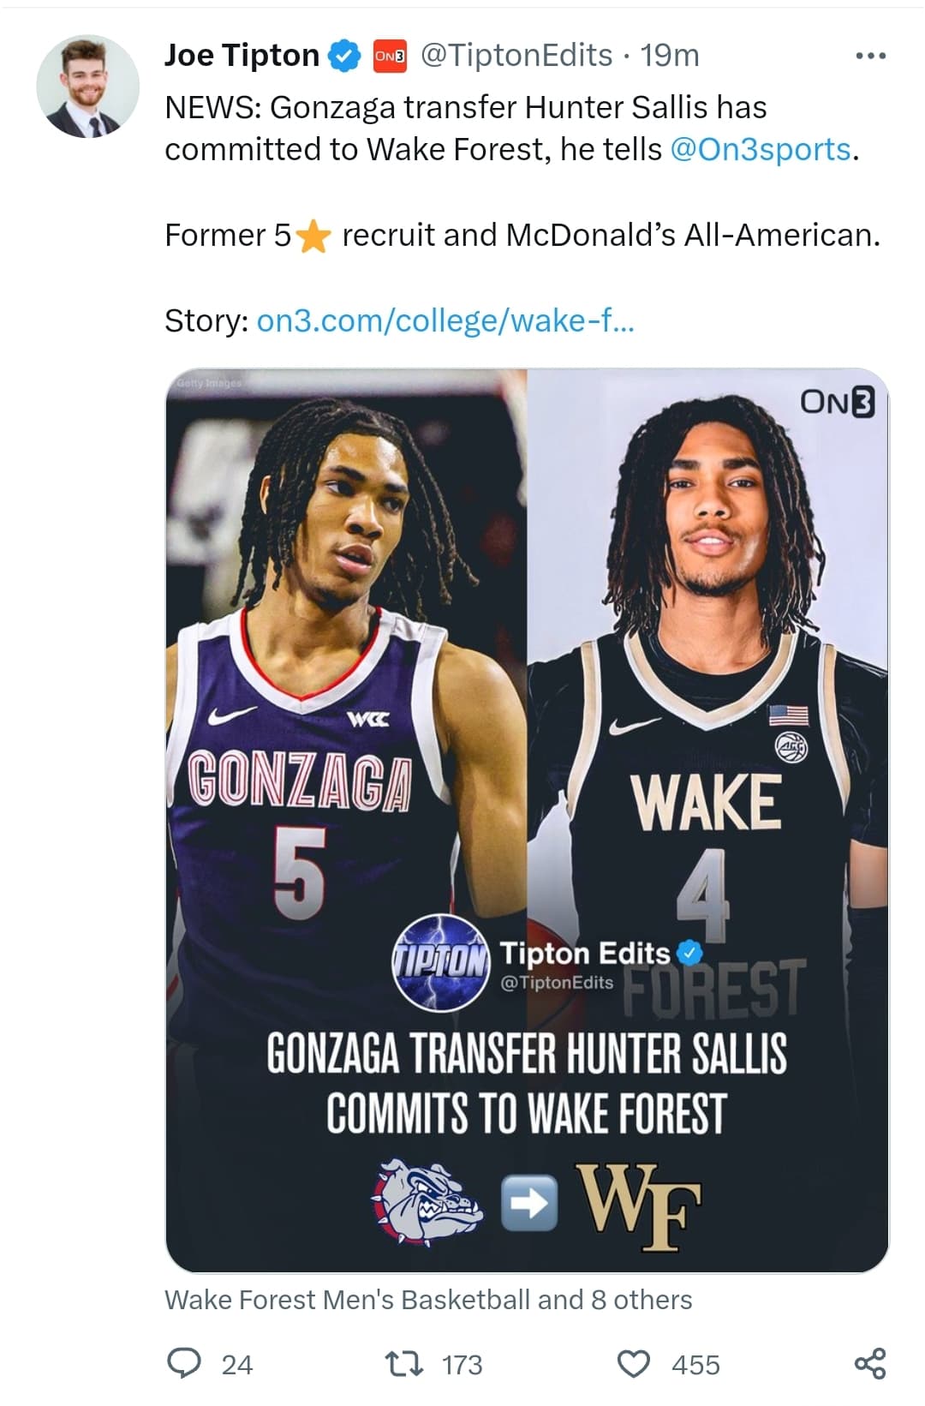The height and width of the screenshot is (1406, 925).
Task: Click the Joe Tipton display name
Action: click(242, 56)
